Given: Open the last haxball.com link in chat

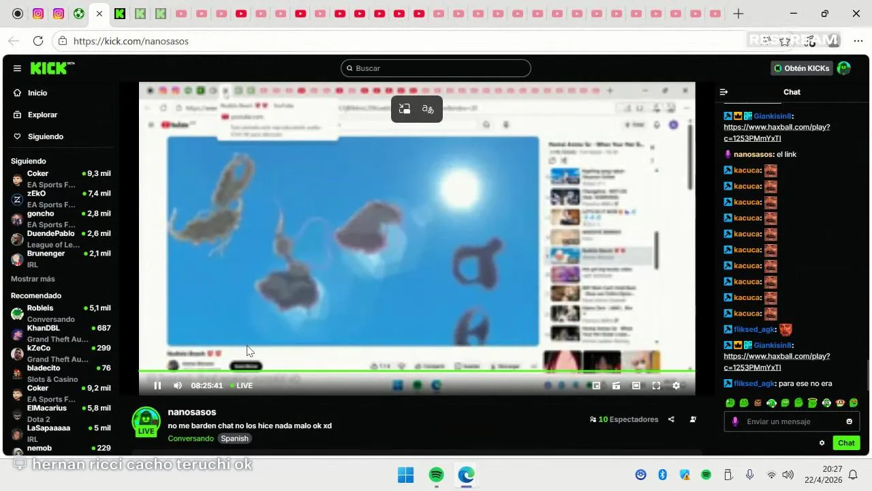Looking at the screenshot, I should coord(777,361).
